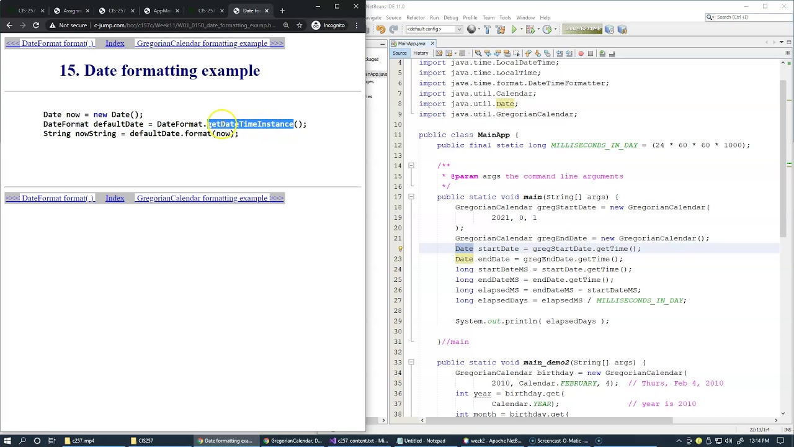Viewport: 794px width, 447px height.
Task: Switch editor to History view
Action: click(421, 53)
